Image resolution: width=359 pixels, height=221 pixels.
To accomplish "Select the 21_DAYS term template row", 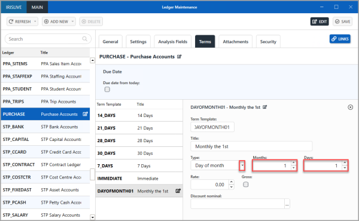I will point(139,128).
